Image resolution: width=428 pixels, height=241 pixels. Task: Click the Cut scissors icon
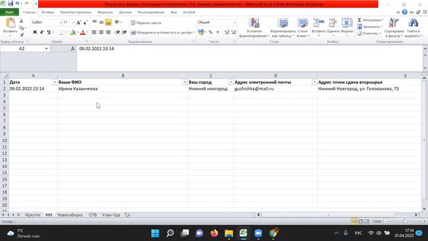pos(21,21)
